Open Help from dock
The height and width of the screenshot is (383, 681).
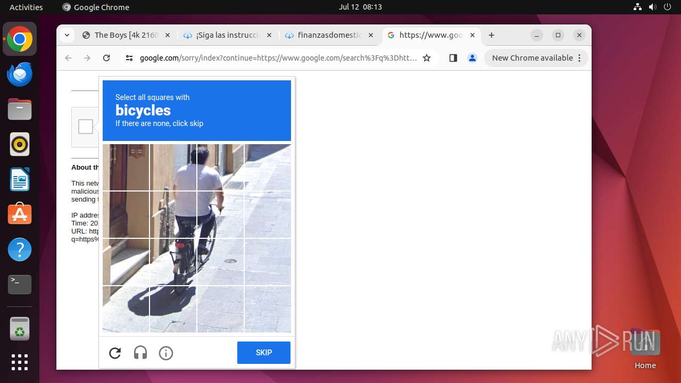(20, 249)
